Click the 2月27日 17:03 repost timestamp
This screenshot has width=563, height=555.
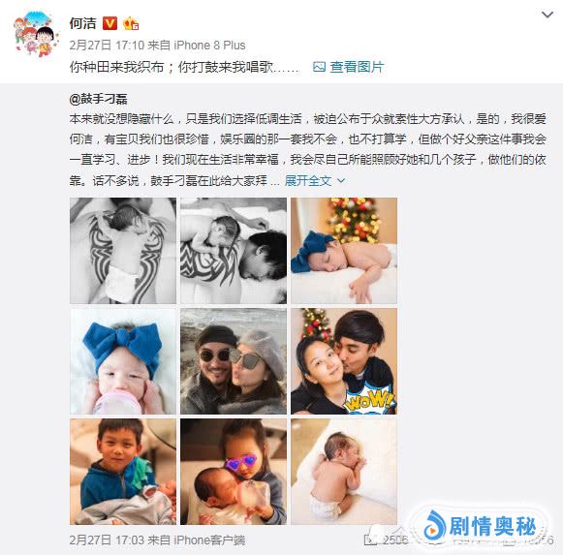pos(107,540)
